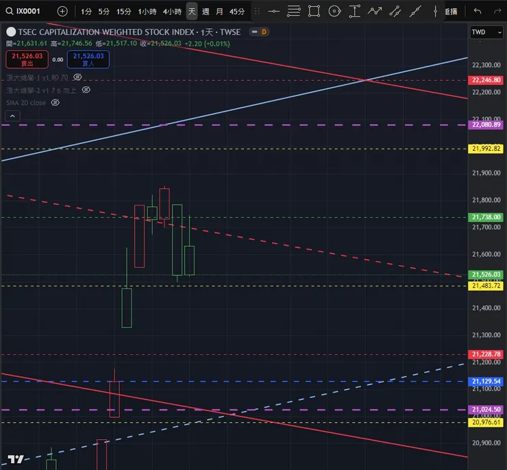Click the orange D data-delay badge
507x470 pixels.
point(264,32)
